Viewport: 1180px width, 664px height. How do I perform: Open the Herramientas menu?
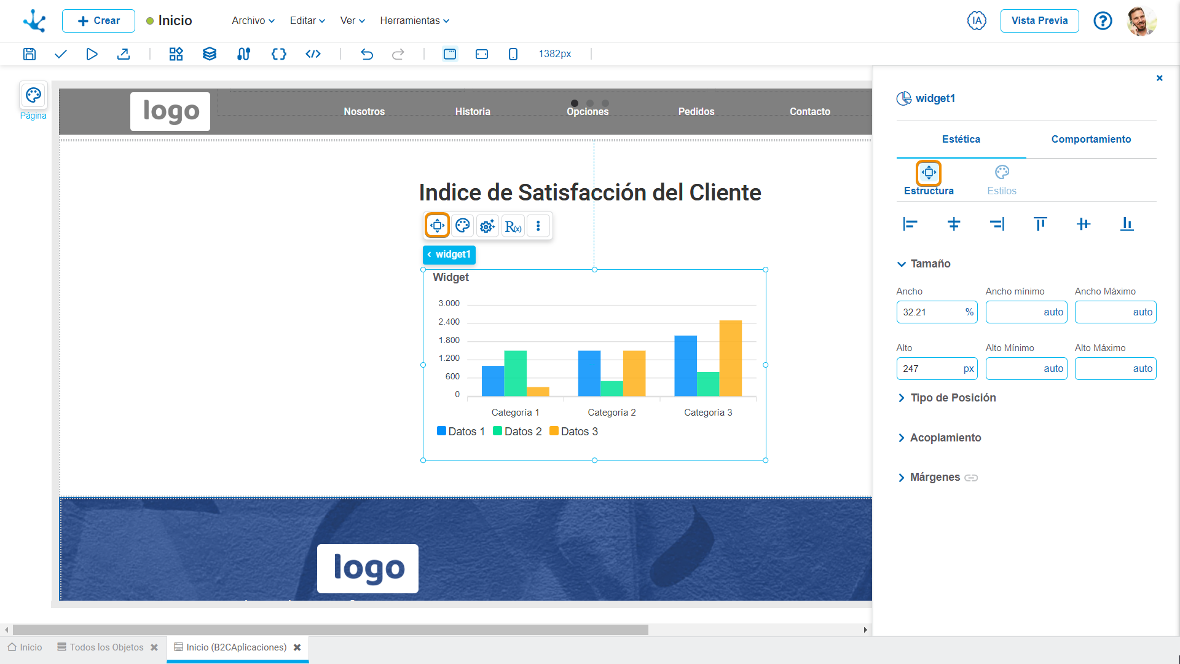coord(415,21)
